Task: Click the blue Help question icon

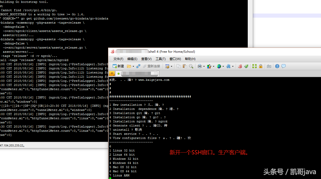Action: click(x=277, y=66)
